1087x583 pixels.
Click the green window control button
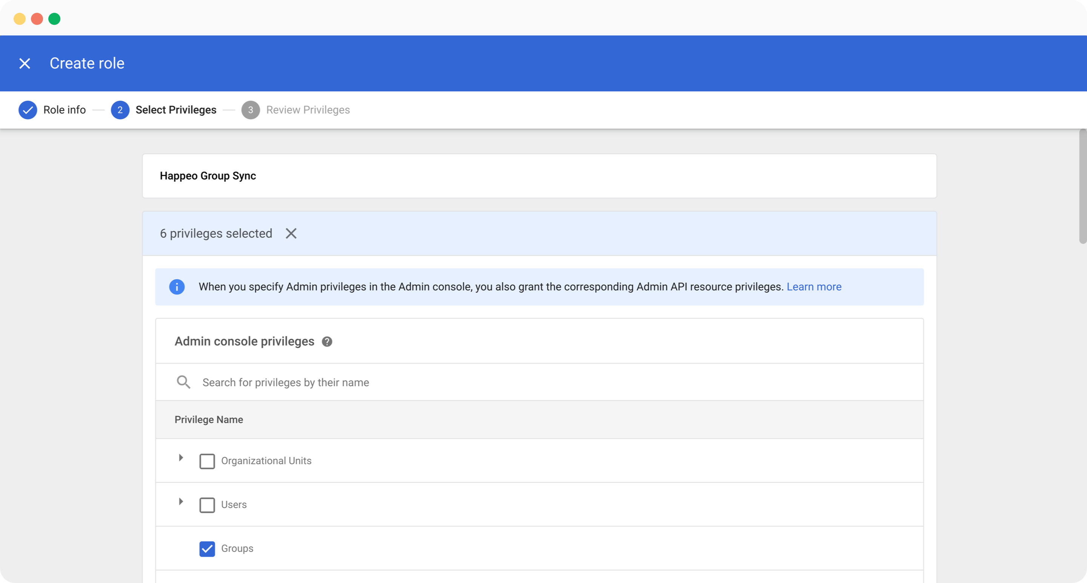point(54,19)
